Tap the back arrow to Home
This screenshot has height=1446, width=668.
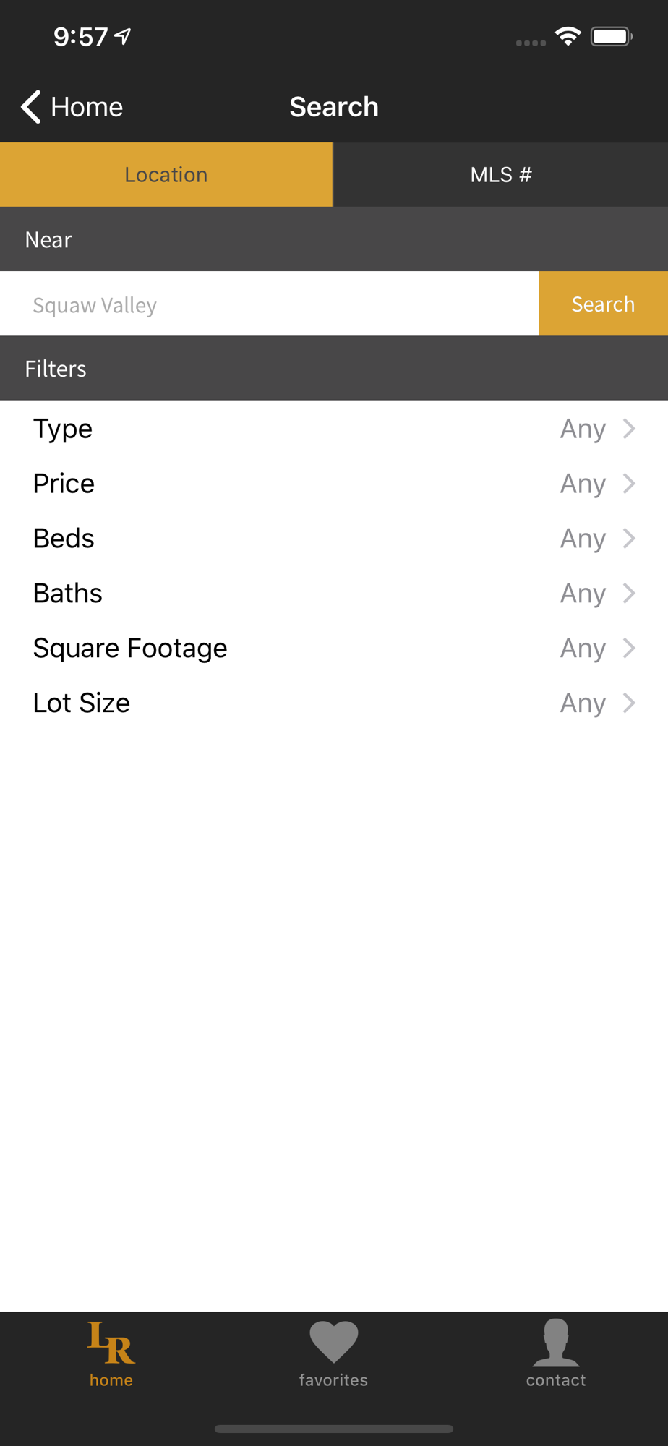(30, 107)
